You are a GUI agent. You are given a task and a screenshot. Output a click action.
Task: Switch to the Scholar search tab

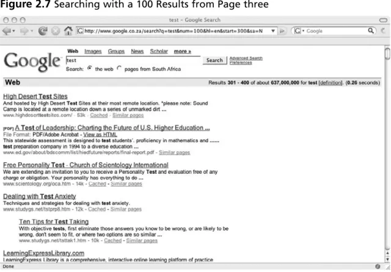point(159,51)
